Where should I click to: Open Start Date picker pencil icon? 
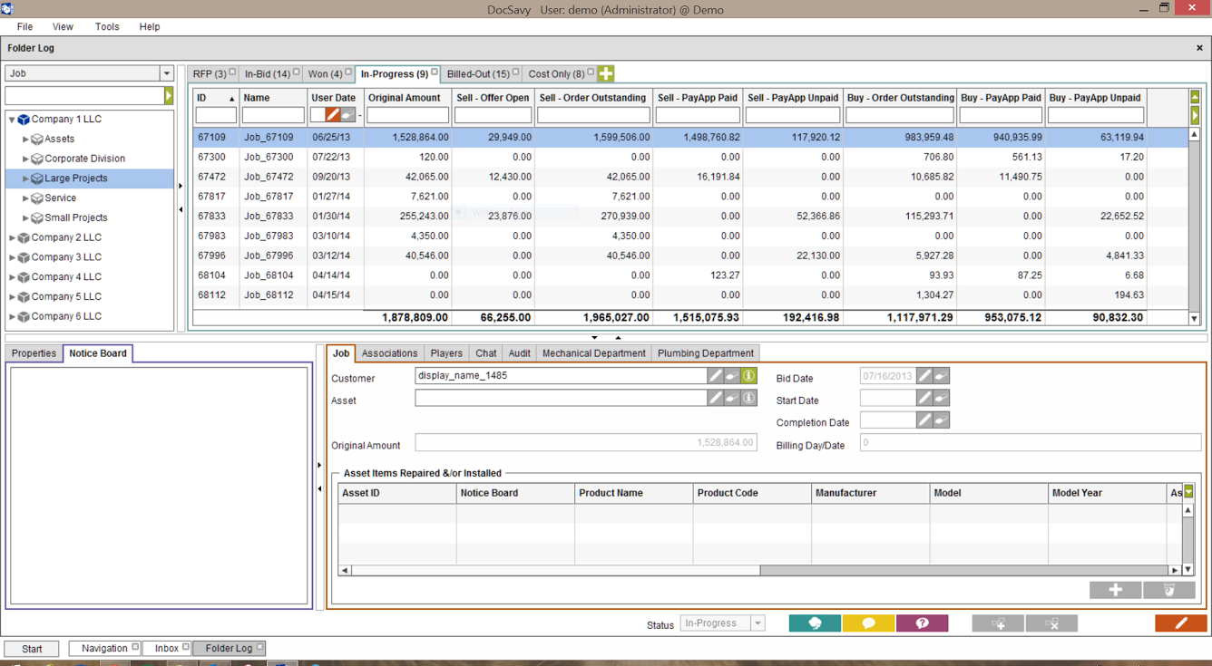[x=924, y=397]
